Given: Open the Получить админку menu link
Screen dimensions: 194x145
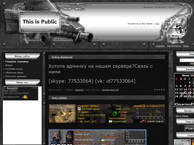Looking at the screenshot, I should [x=16, y=76].
